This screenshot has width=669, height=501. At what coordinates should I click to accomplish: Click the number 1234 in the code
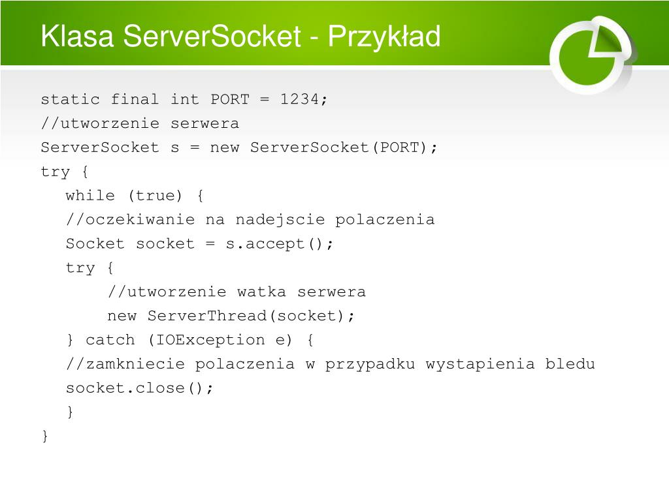pyautogui.click(x=299, y=99)
